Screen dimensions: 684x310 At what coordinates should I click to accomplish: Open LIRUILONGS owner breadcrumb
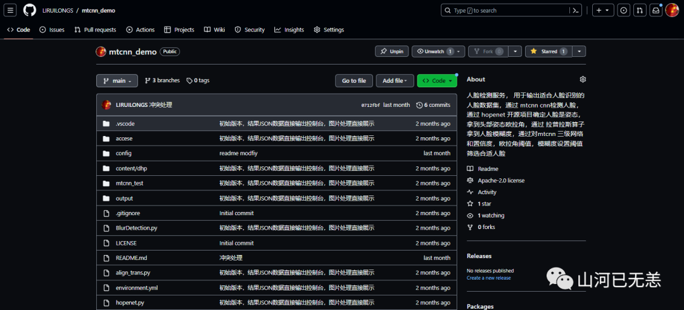tap(58, 11)
